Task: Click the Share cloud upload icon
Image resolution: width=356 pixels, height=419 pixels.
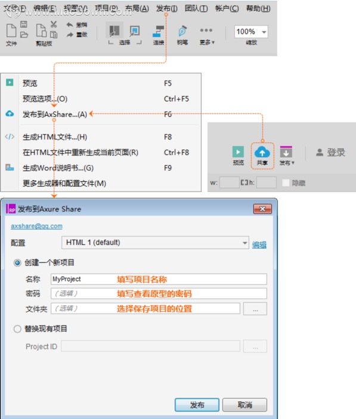Action: (x=262, y=153)
